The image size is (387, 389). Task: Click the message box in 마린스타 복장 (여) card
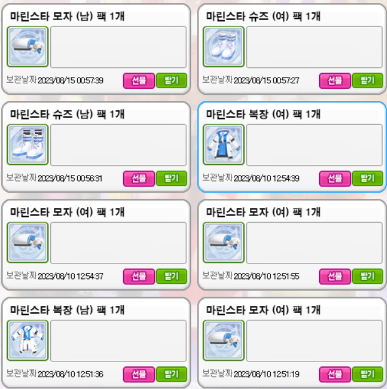pyautogui.click(x=314, y=145)
